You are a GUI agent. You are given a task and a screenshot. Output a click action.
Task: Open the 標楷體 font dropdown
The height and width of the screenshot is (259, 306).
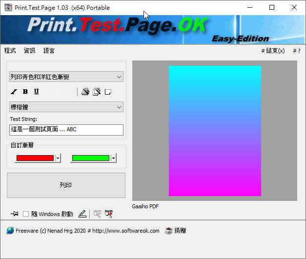tap(66, 107)
